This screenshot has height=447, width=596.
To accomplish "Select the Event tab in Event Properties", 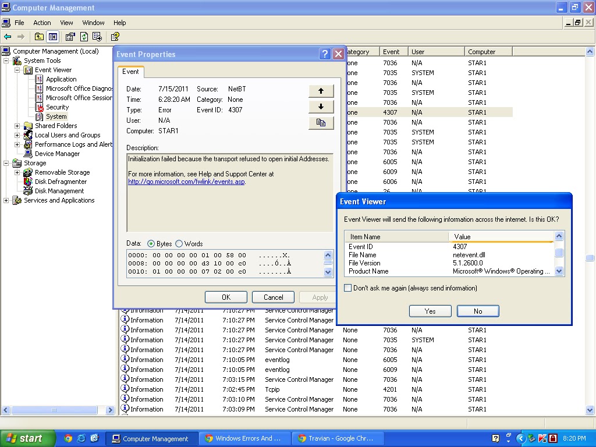I will coord(131,72).
